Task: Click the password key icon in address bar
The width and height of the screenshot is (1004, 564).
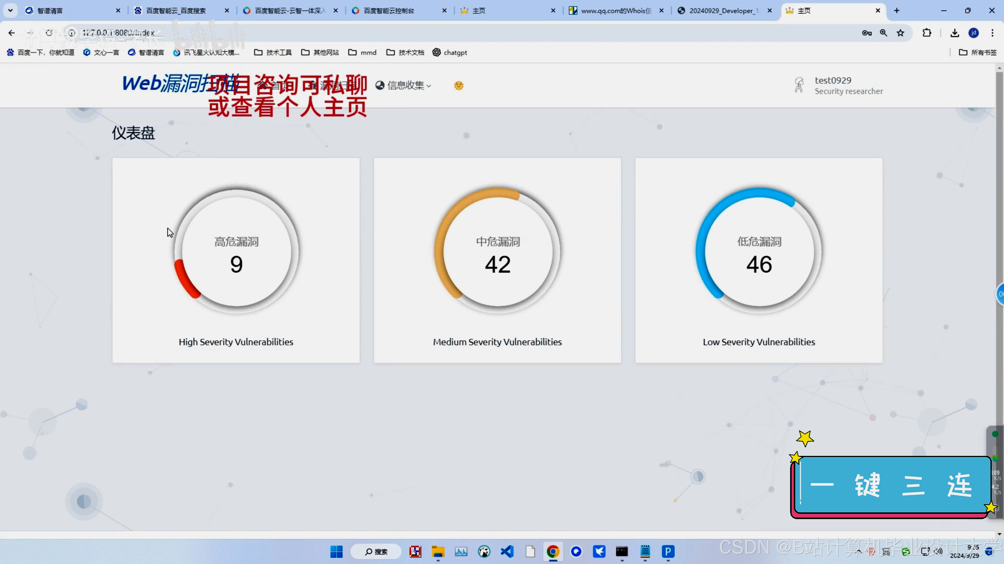Action: [x=866, y=33]
